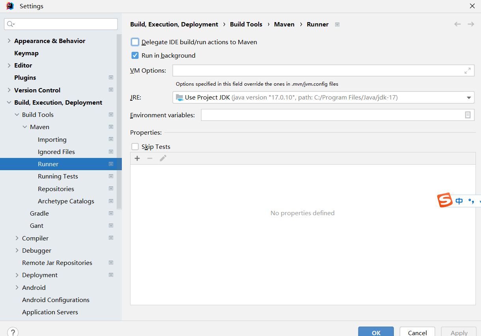Click the expand icon in VM Options field
This screenshot has height=336, width=481.
(x=468, y=71)
